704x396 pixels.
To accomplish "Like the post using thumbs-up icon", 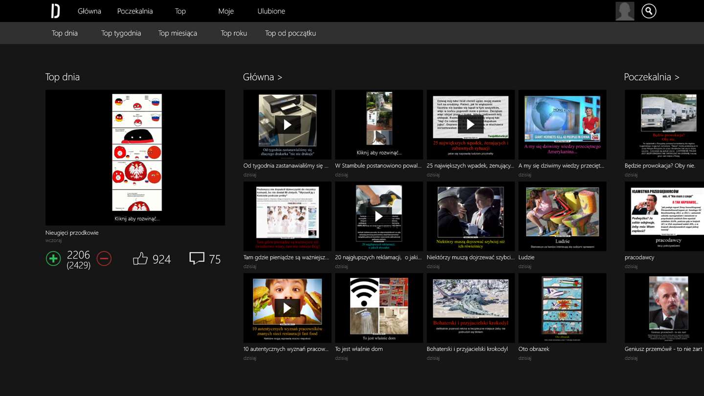I will click(140, 259).
